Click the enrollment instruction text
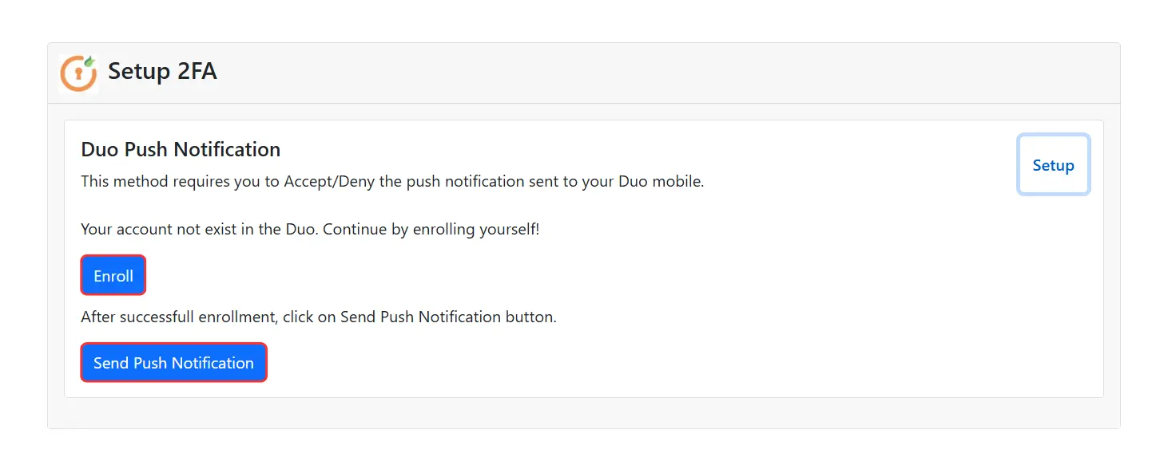 [x=318, y=317]
